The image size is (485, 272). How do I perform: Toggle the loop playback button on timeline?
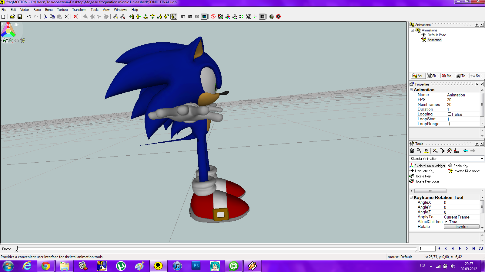tap(481, 248)
